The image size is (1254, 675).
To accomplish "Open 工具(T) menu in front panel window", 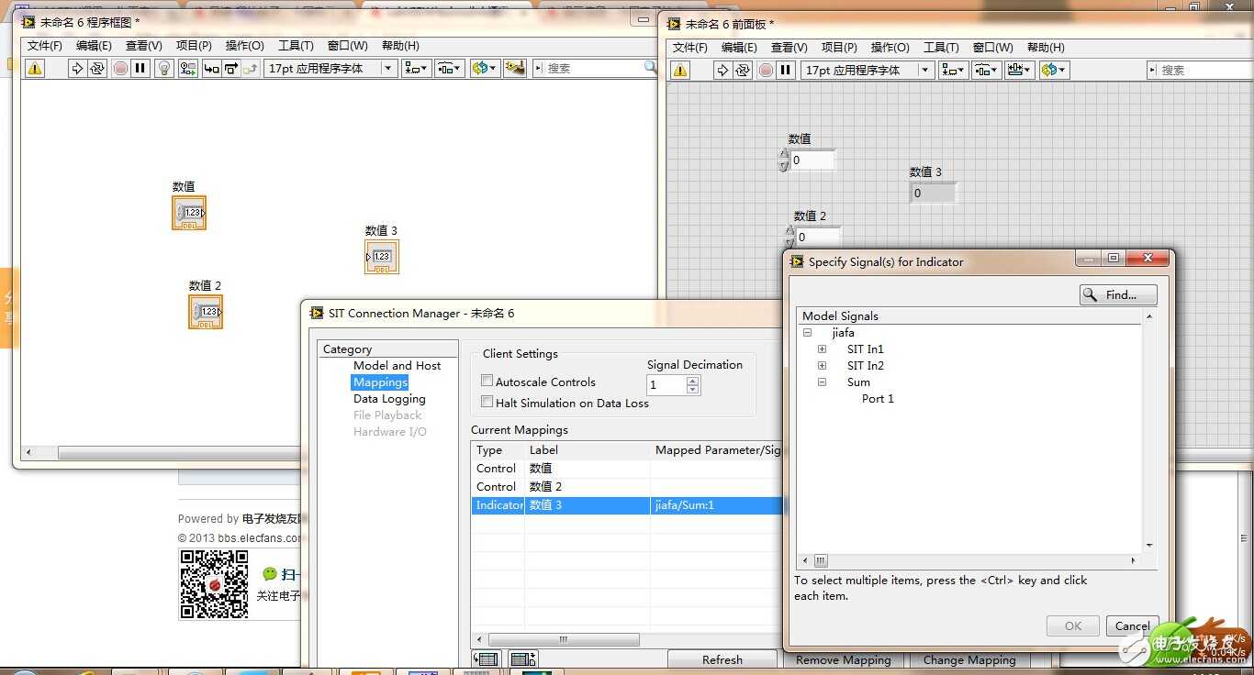I will tap(941, 48).
